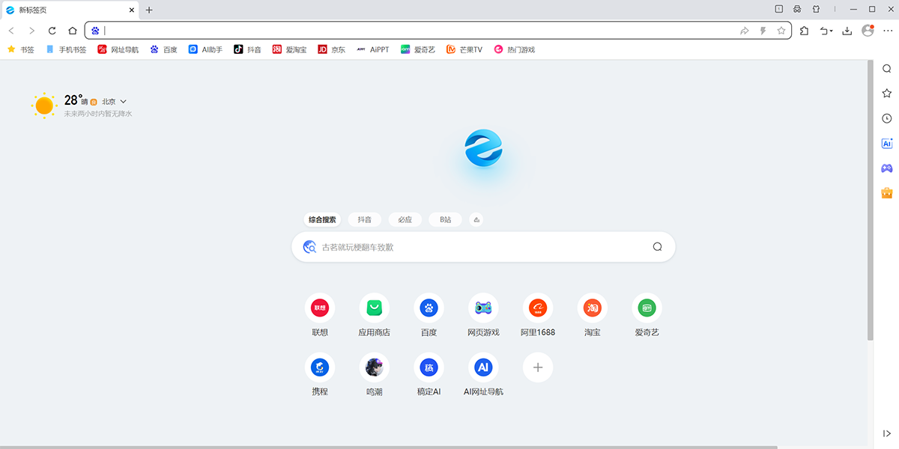Open sidebar search with magnifier icon
The image size is (899, 449).
click(x=886, y=67)
